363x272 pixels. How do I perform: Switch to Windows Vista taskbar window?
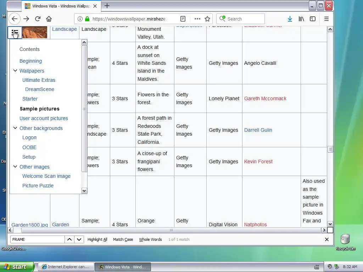123,267
